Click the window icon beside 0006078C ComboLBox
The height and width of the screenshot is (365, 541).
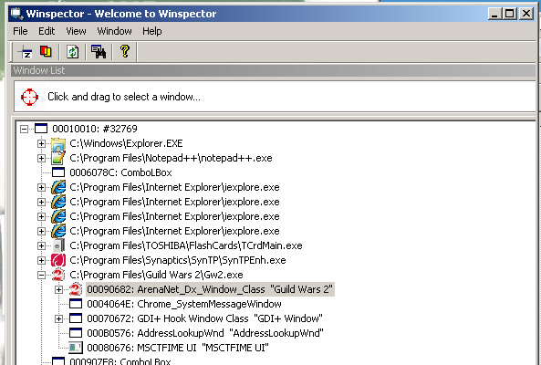[58, 172]
